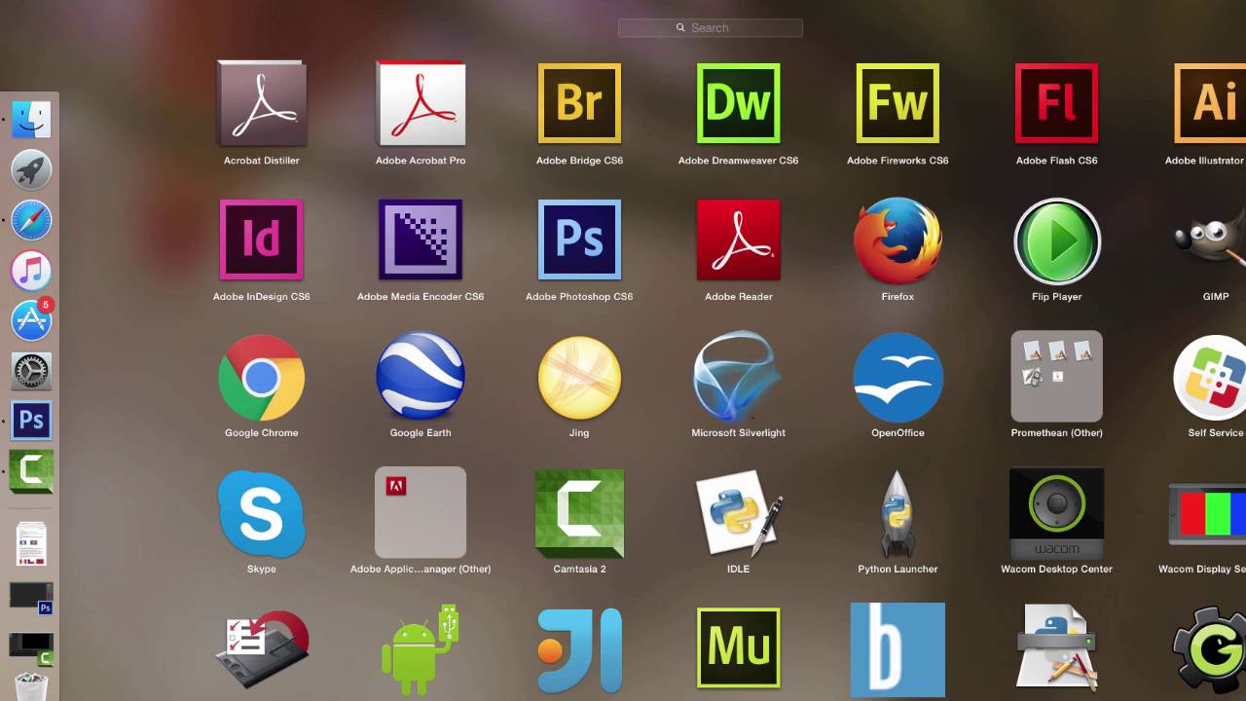
Task: Launch the Android File Transfer icon
Action: [x=421, y=650]
